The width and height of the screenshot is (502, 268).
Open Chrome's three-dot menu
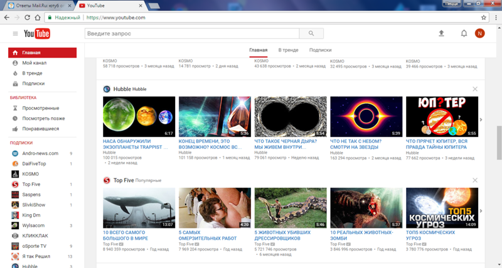(496, 18)
